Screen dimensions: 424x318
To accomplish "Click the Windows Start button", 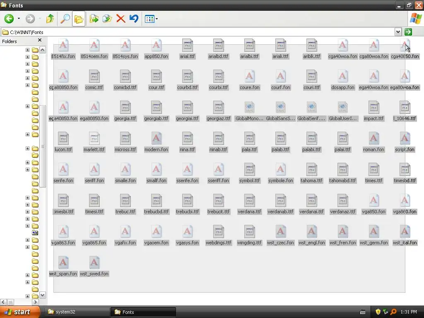I will (x=19, y=312).
